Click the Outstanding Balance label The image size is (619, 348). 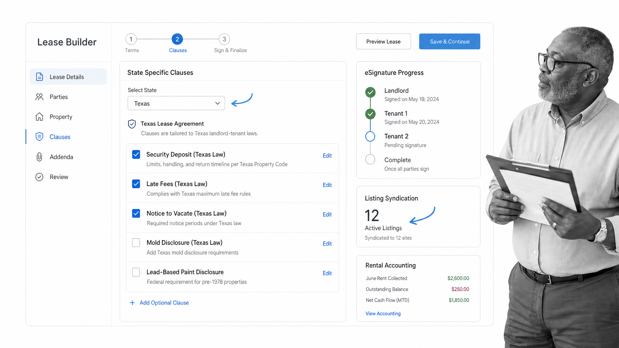pos(387,289)
